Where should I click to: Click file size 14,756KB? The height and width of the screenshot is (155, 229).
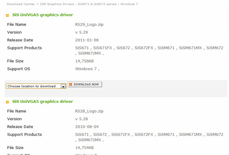[85, 61]
